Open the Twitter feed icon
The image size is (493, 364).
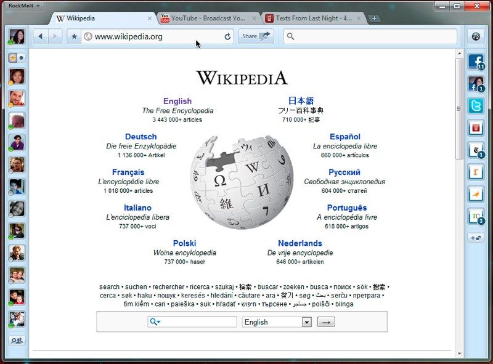click(476, 106)
